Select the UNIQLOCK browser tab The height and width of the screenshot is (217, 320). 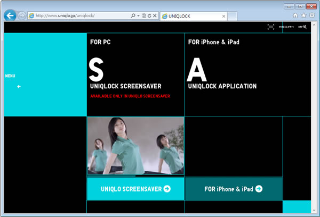coord(194,16)
